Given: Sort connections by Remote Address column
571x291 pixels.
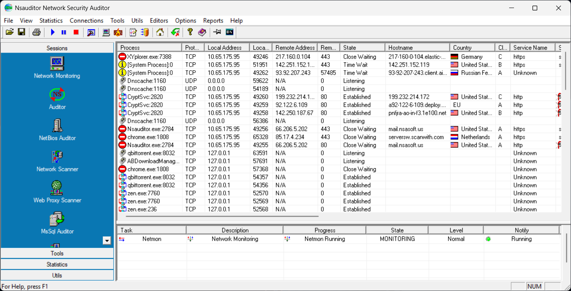Looking at the screenshot, I should point(295,47).
